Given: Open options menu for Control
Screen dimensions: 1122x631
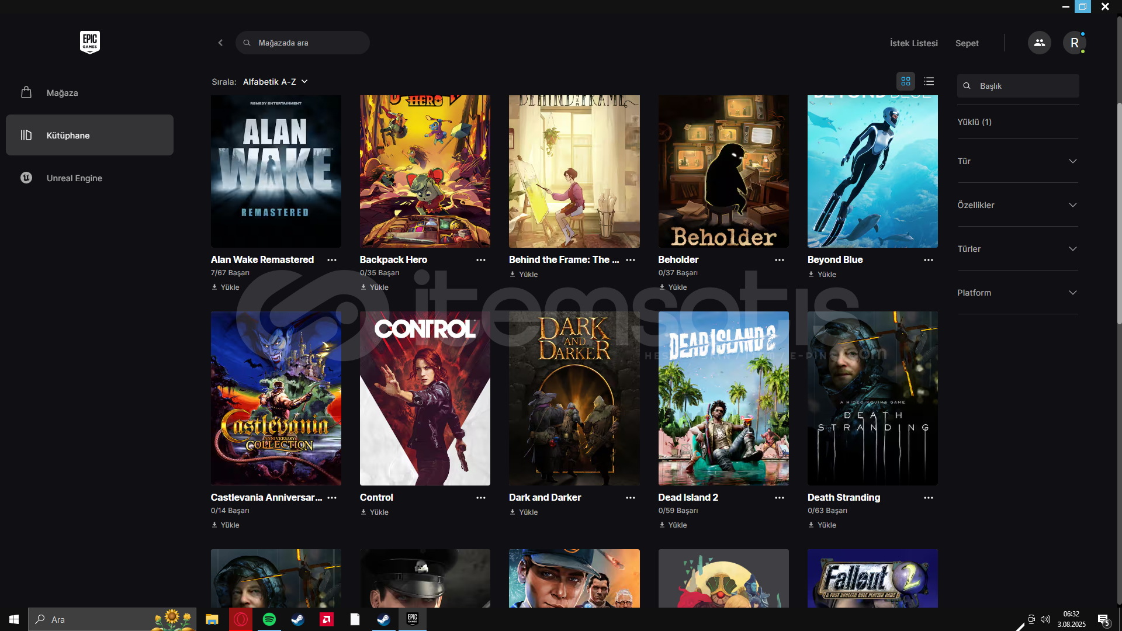Looking at the screenshot, I should pyautogui.click(x=481, y=498).
